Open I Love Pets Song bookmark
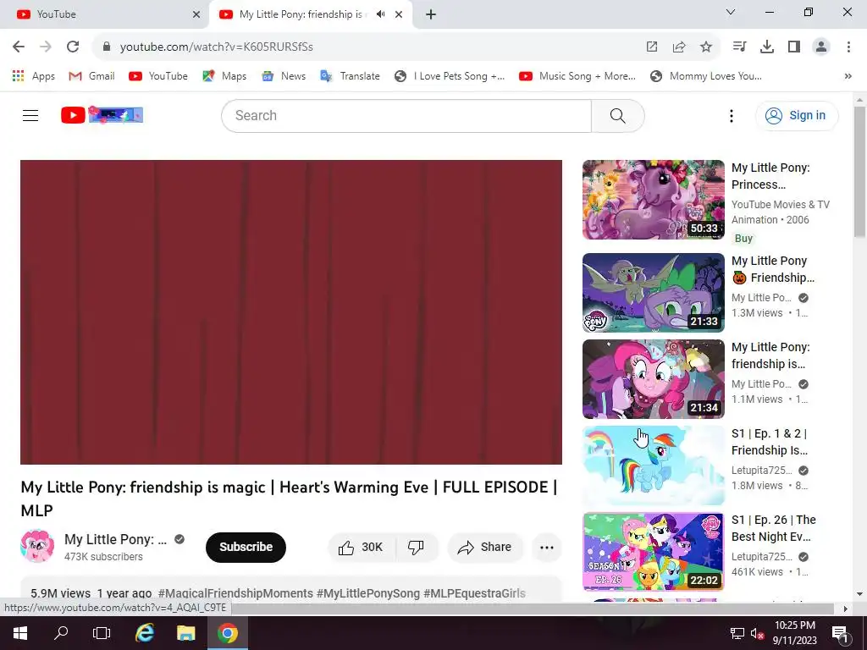 point(450,76)
